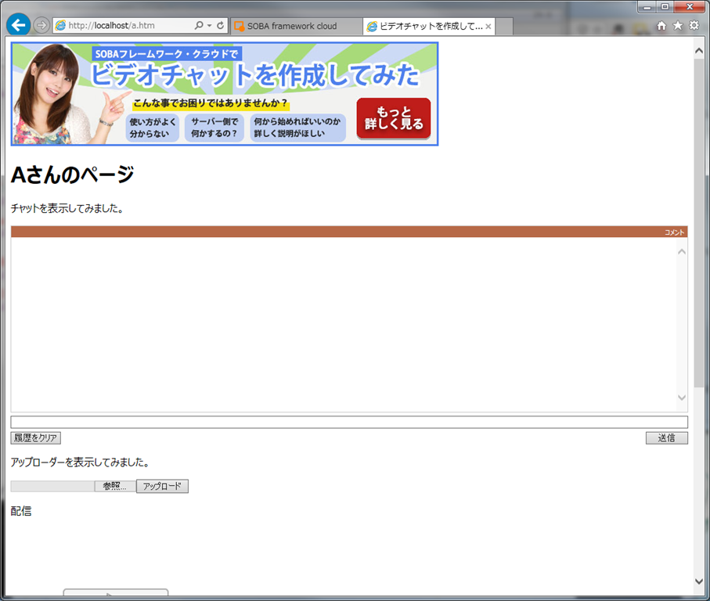Click the page vertical scrollbar thumb
The image size is (710, 601).
699,221
